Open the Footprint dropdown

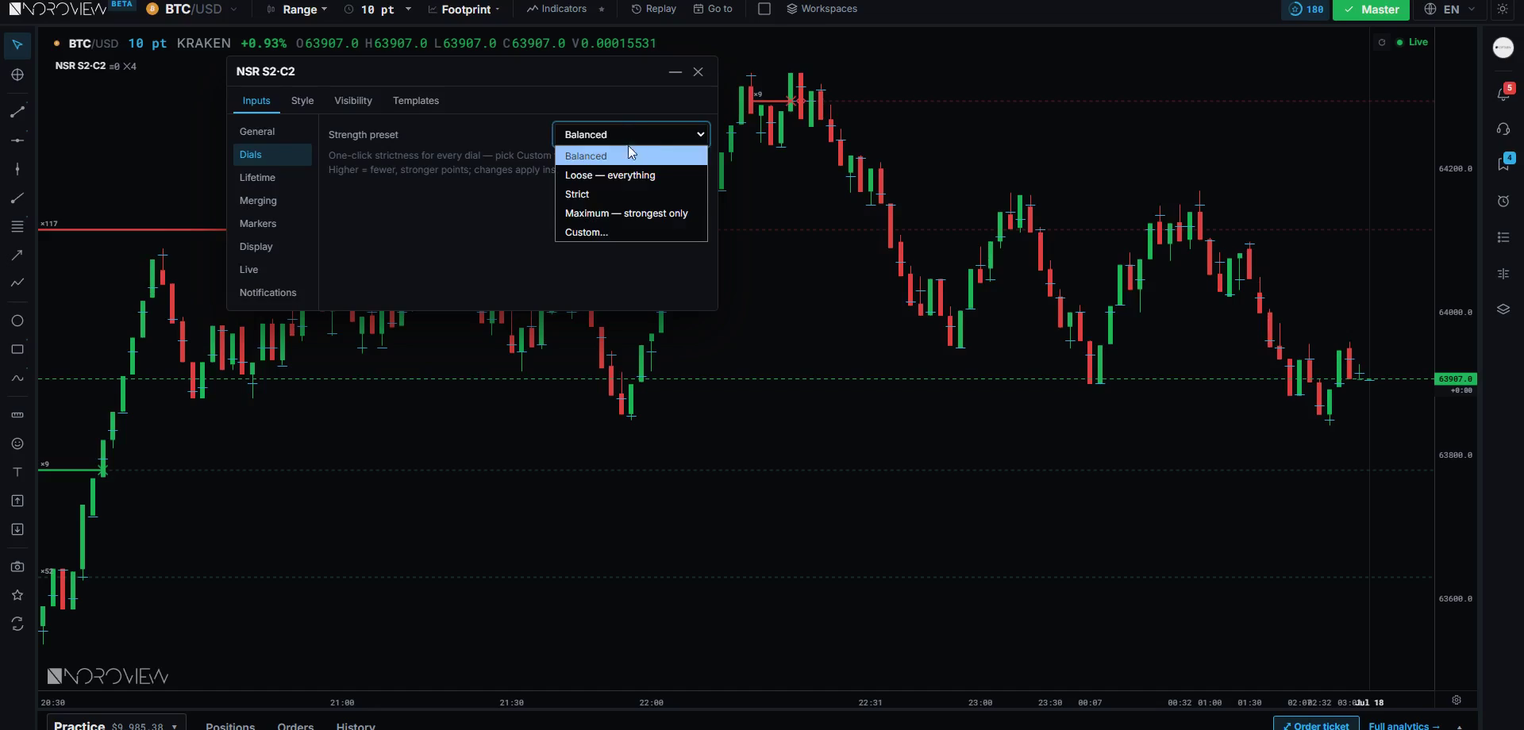point(464,10)
